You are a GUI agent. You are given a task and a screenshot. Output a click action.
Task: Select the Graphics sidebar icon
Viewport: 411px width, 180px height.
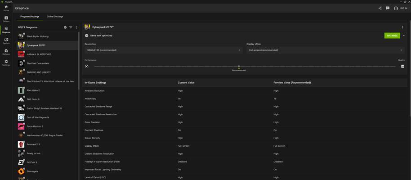(6, 30)
